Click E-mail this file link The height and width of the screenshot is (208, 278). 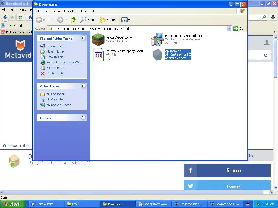point(55,68)
